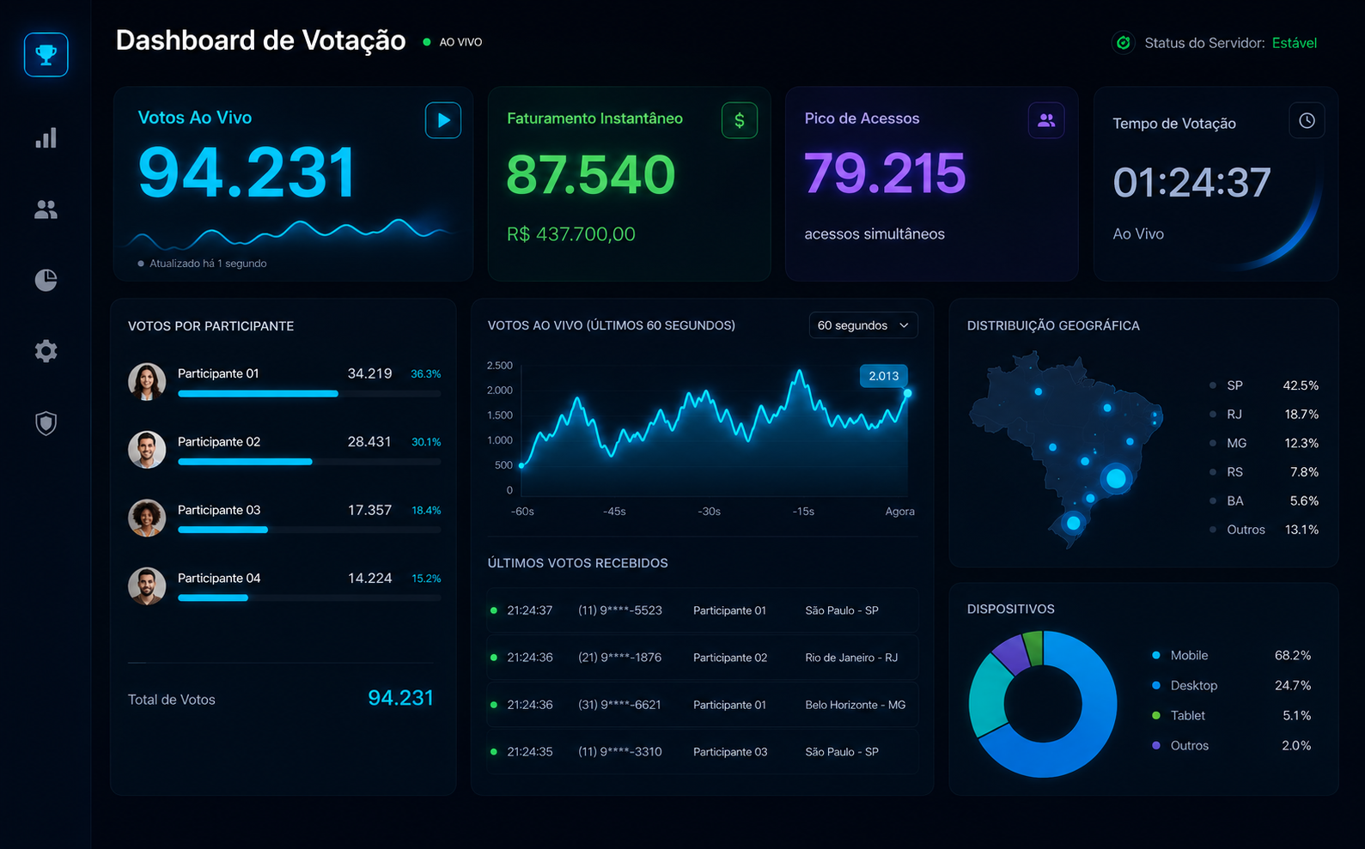
Task: Click the blue Mobile segment of donut chart
Action: (1090, 734)
